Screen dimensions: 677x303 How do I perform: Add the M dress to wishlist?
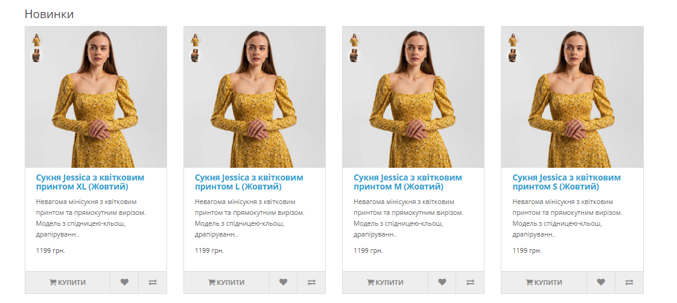[x=442, y=282]
